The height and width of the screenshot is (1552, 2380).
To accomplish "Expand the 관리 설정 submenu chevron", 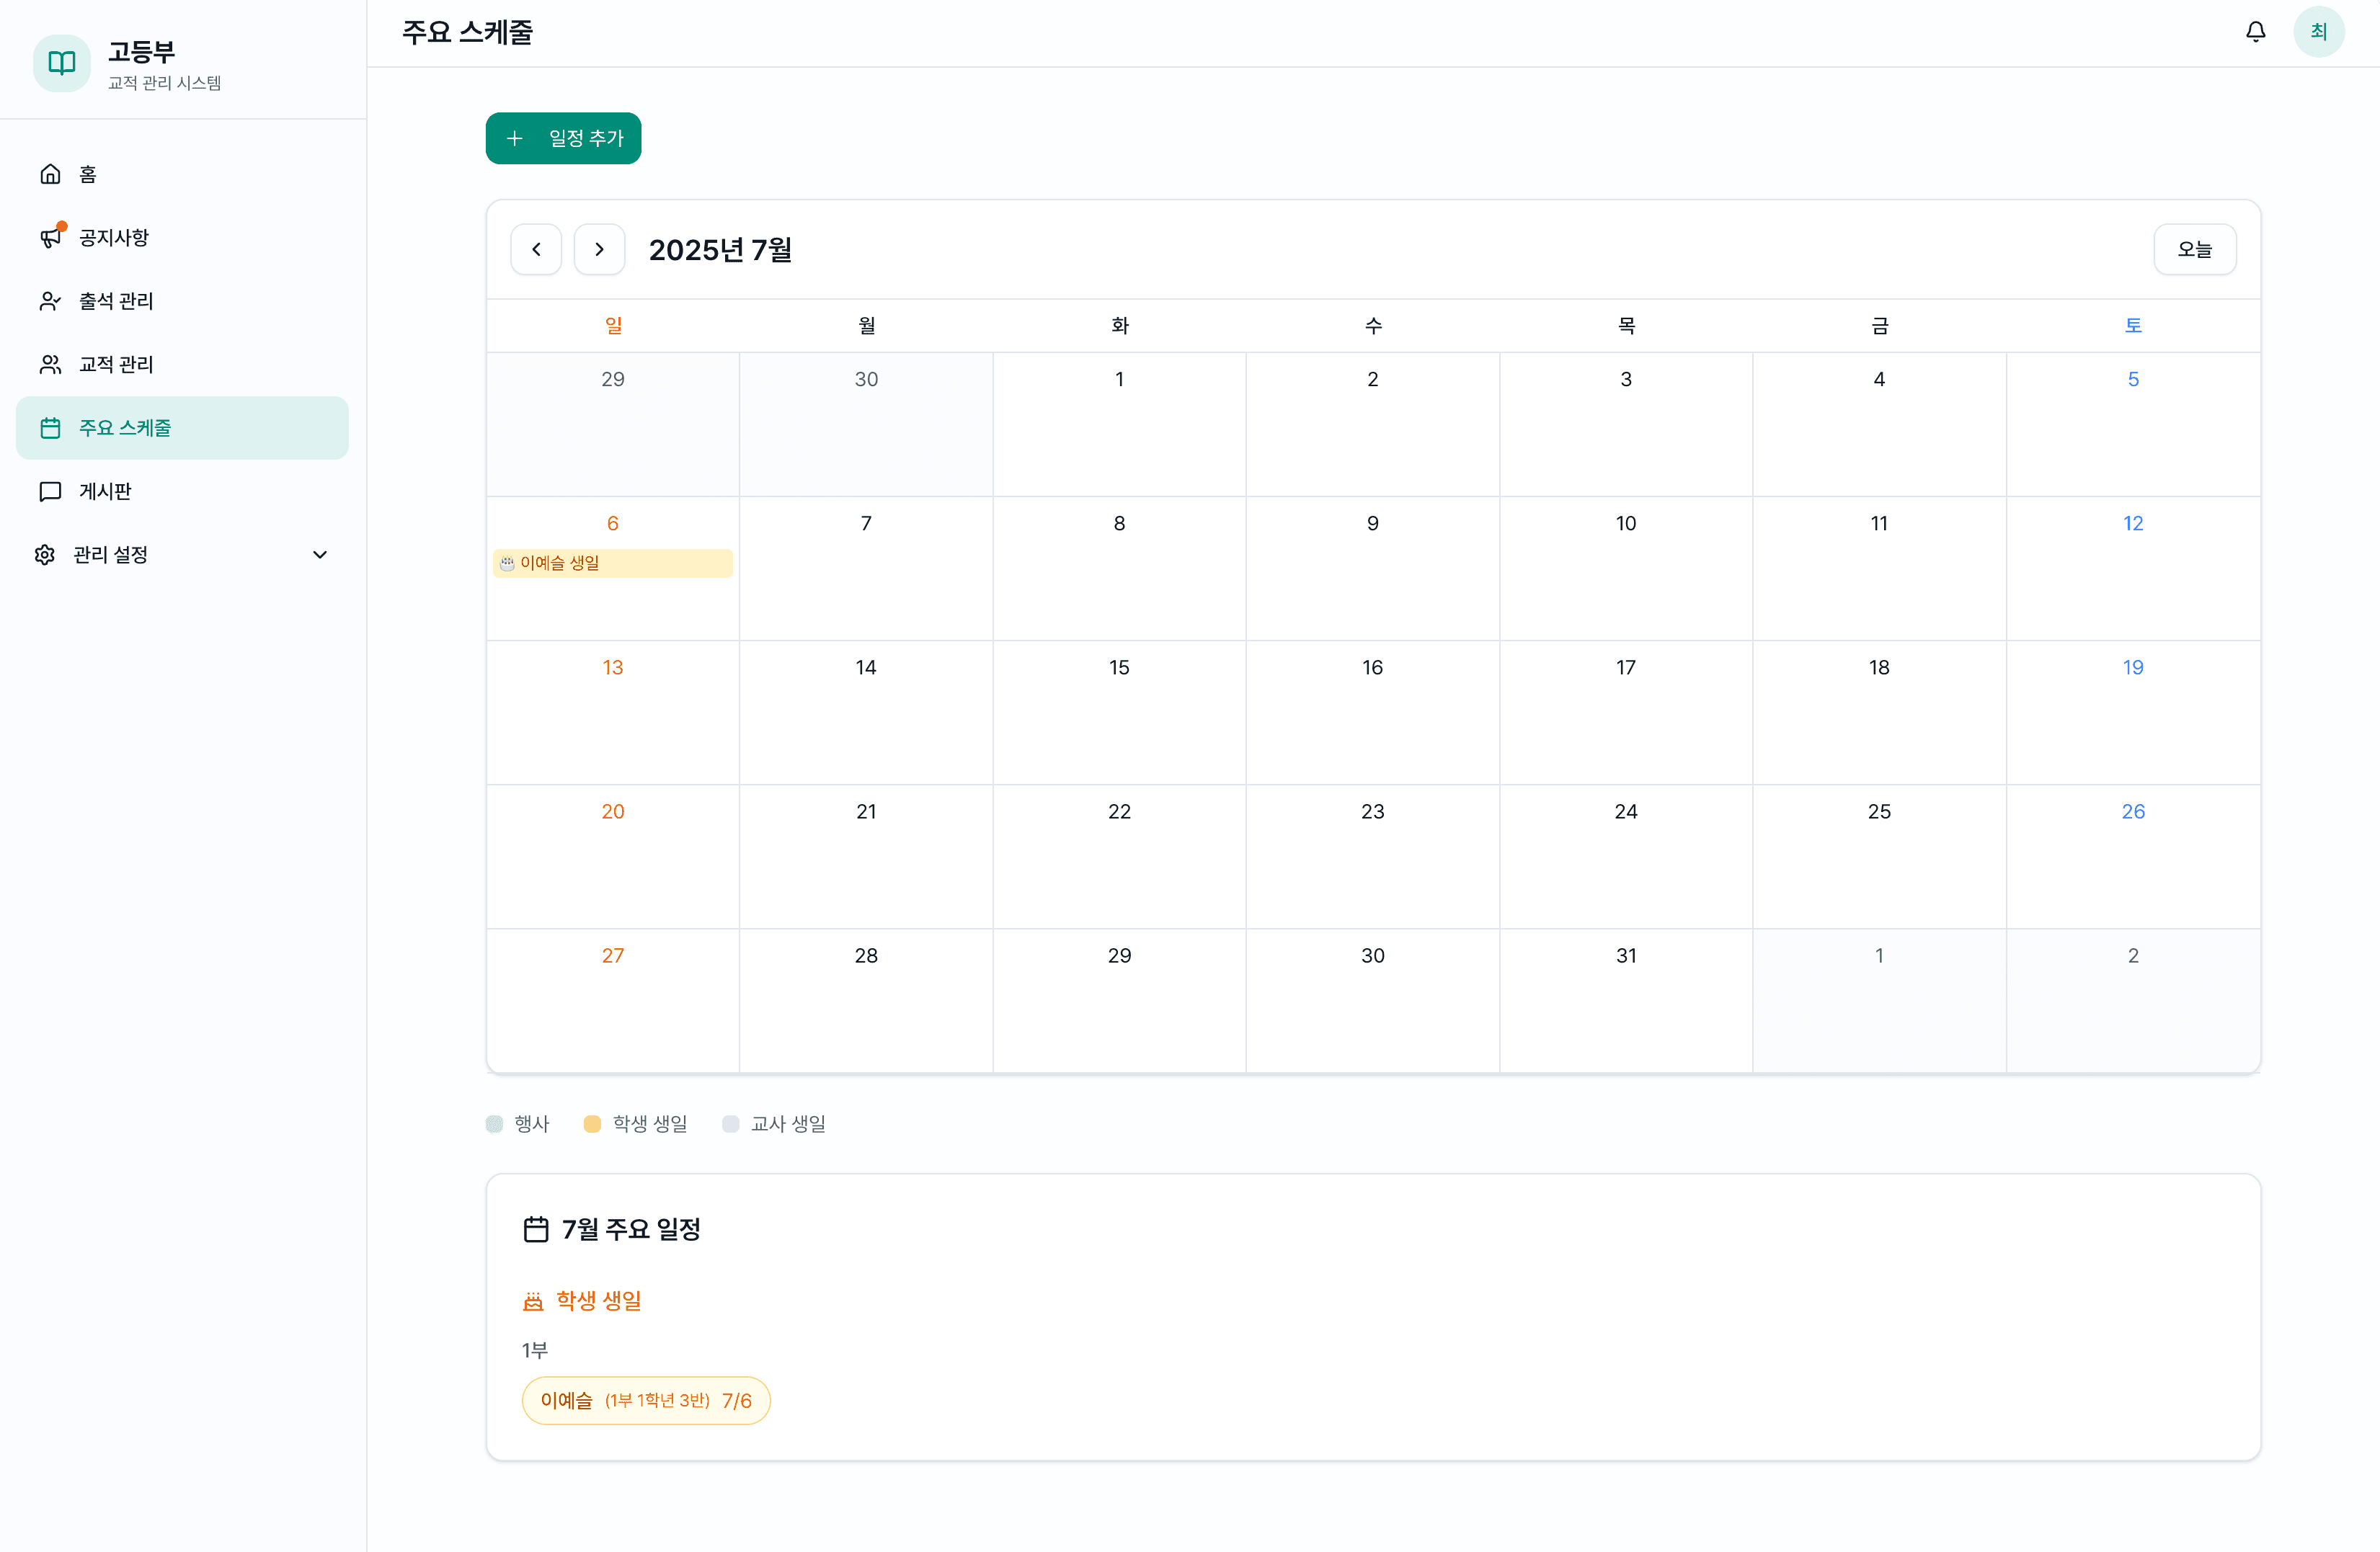I will [x=319, y=555].
